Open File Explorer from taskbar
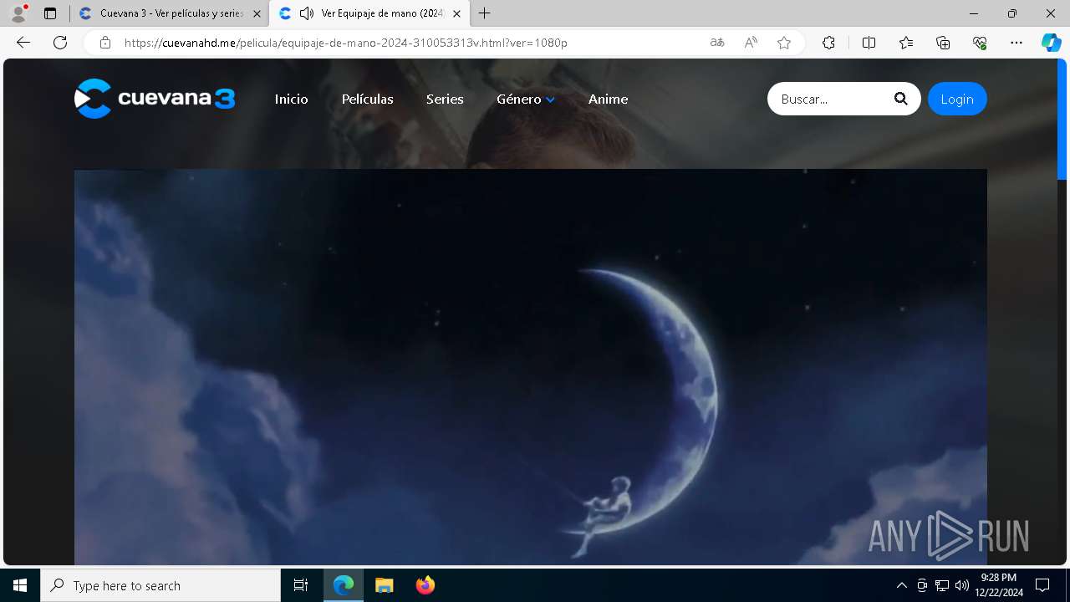 click(384, 585)
